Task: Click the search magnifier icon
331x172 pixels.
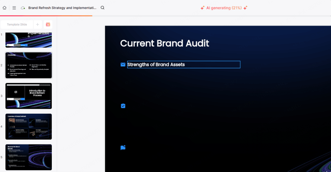Action: [103, 8]
